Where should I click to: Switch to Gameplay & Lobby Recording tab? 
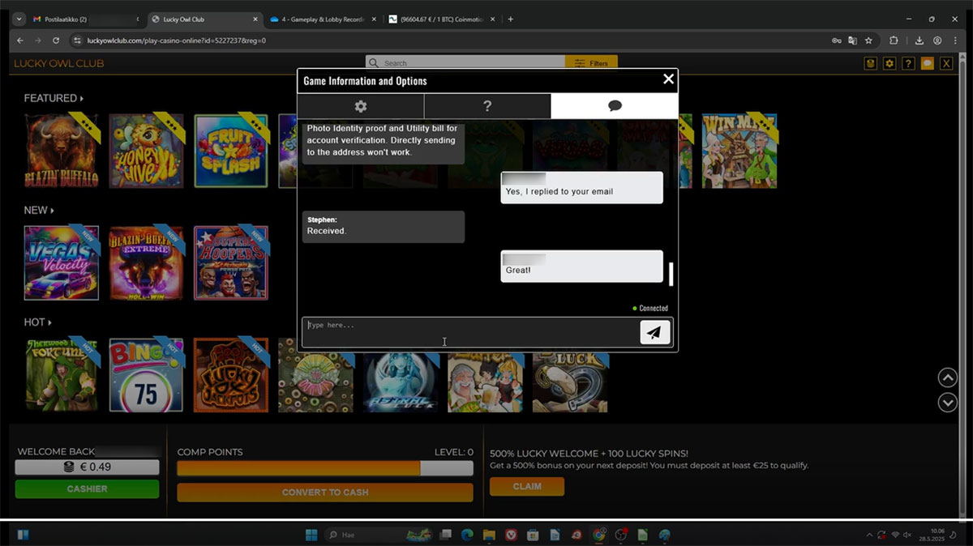coord(321,19)
